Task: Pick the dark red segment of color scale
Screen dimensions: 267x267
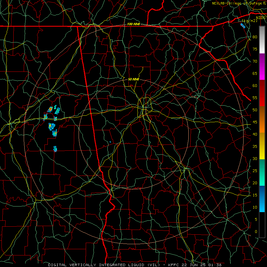Action: [262, 93]
